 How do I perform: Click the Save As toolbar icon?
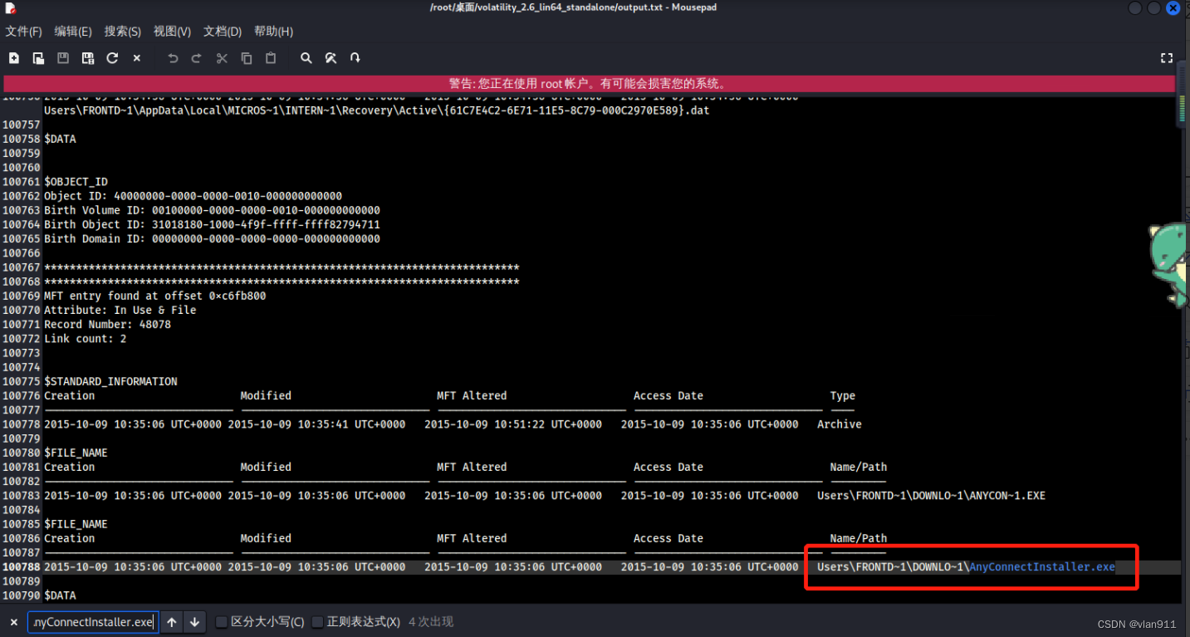click(88, 58)
